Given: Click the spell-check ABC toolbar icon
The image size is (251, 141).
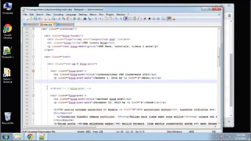Looking at the screenshot, I should (169, 19).
